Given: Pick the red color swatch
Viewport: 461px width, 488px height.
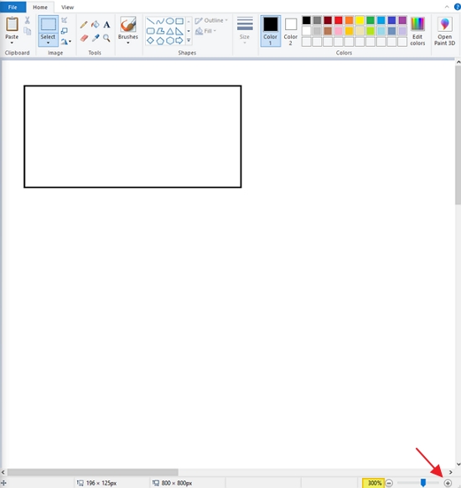Looking at the screenshot, I should tap(339, 20).
